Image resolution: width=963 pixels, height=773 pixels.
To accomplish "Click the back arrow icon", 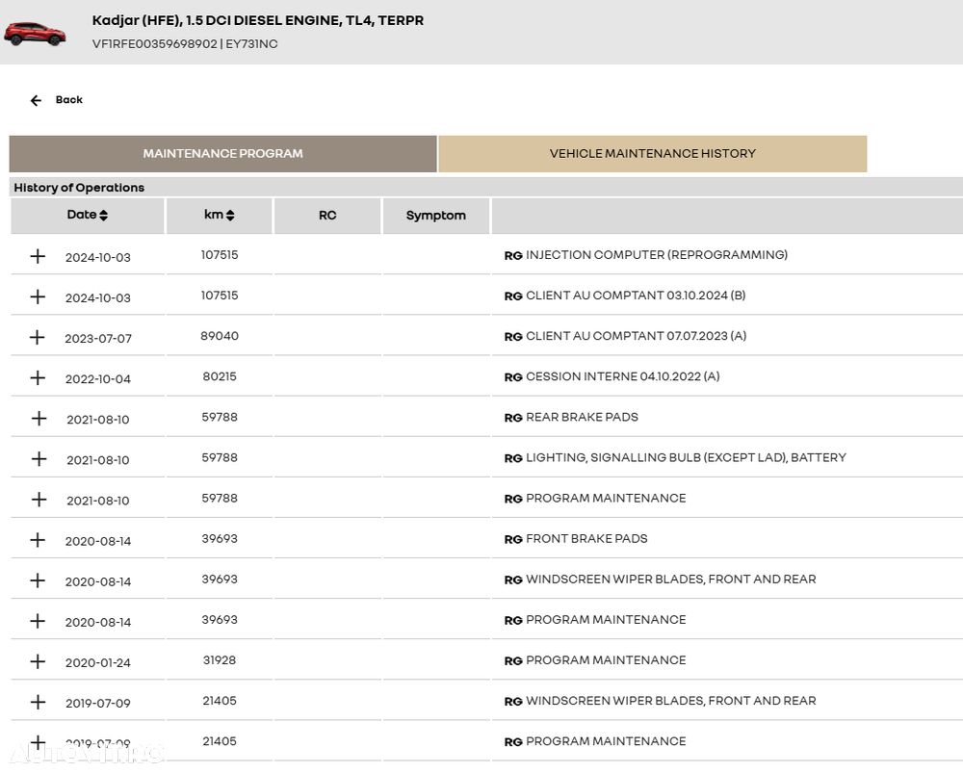I will click(37, 100).
